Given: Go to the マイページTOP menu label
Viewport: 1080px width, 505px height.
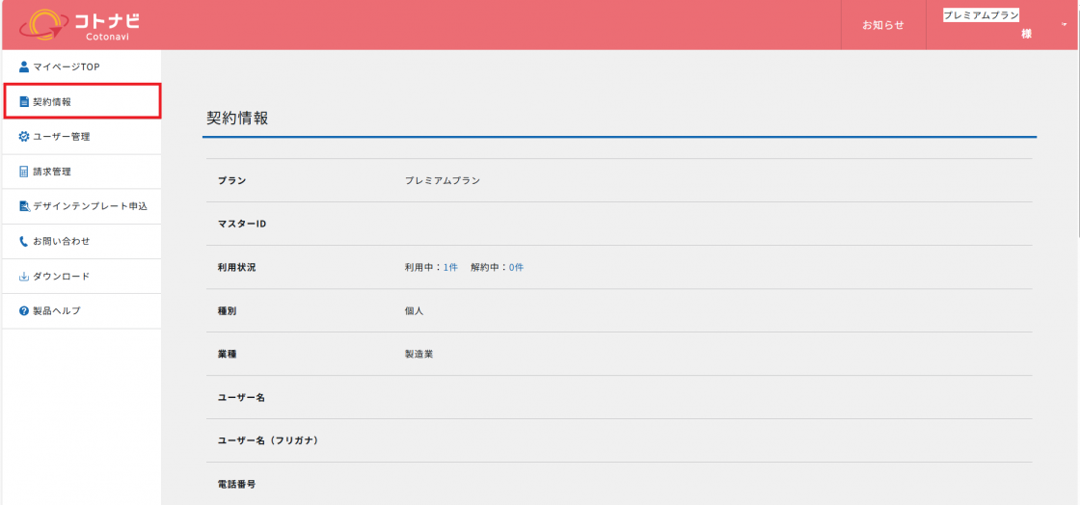Looking at the screenshot, I should pyautogui.click(x=67, y=67).
